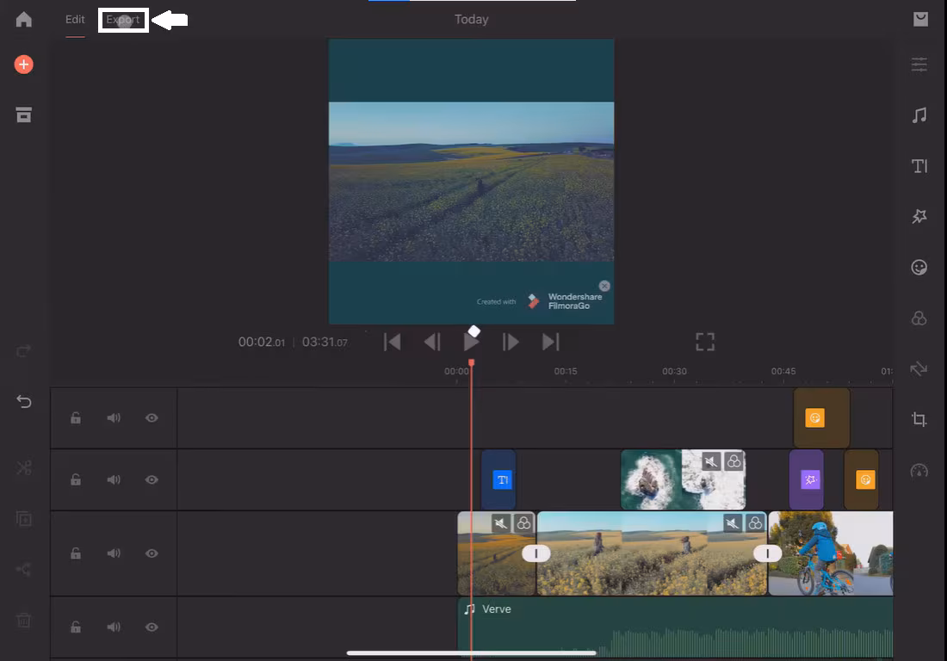Click the first transition handle between clips

pyautogui.click(x=536, y=553)
